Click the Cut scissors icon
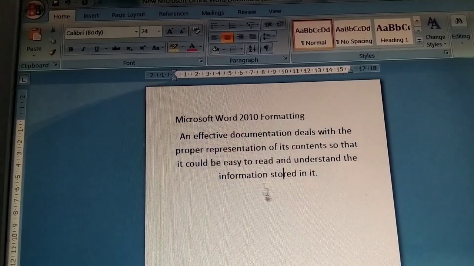This screenshot has width=474, height=266. (x=53, y=30)
